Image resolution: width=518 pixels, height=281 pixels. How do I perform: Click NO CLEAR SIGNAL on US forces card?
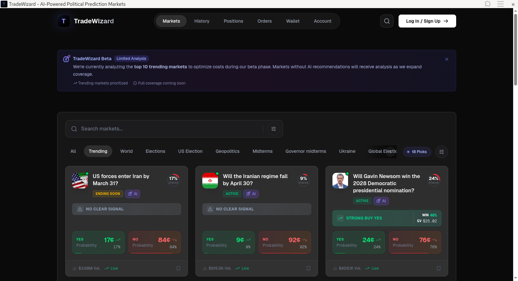click(127, 209)
